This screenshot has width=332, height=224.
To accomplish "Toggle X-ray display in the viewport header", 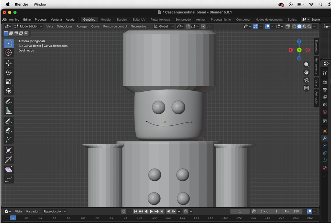I will [x=288, y=27].
